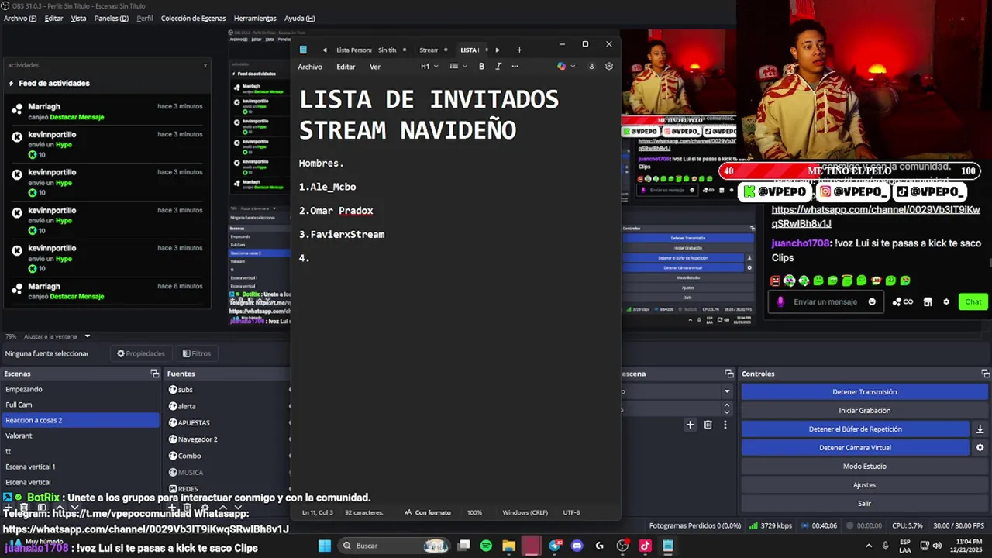992x558 pixels.
Task: Open the OBS Archivo menu
Action: pyautogui.click(x=19, y=19)
